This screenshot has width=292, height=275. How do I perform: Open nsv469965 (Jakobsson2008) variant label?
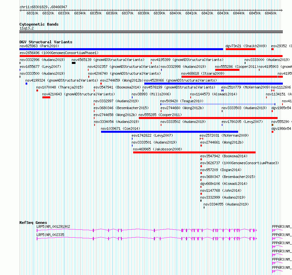click(x=157, y=149)
